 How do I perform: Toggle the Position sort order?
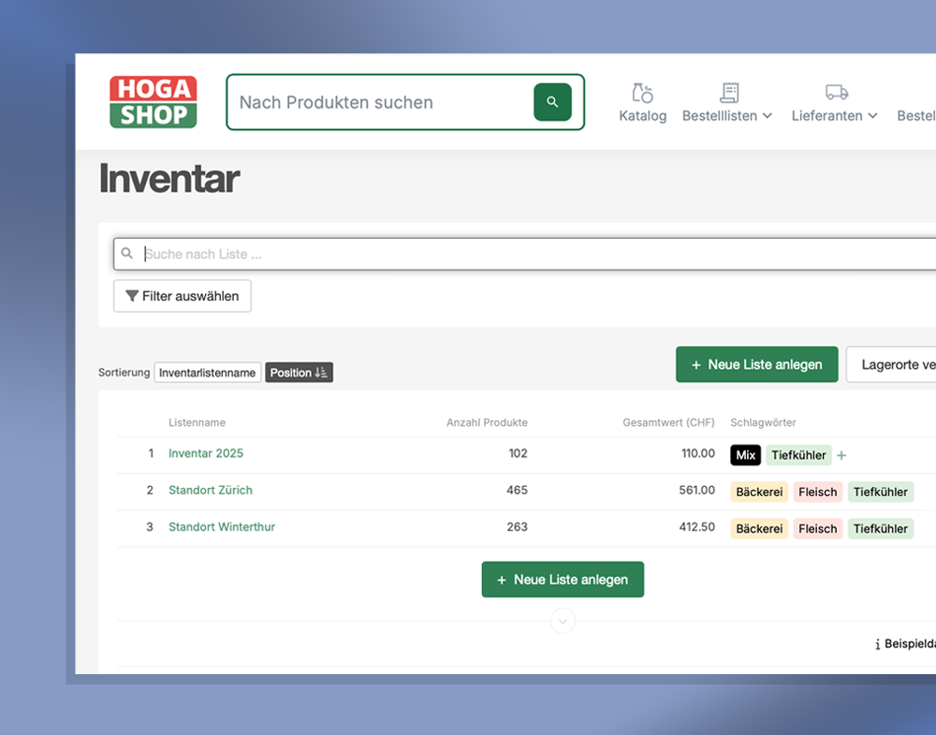[x=299, y=373]
